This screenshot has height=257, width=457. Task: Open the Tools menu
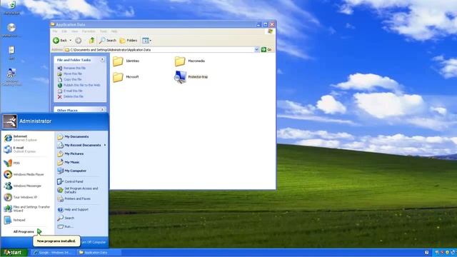[x=104, y=31]
